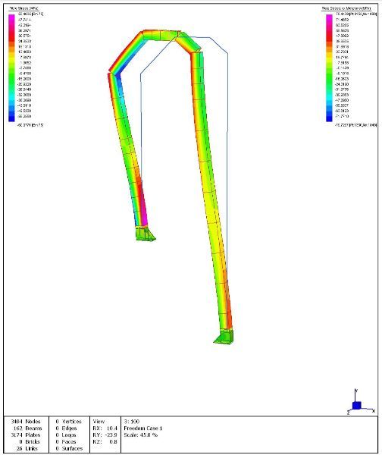Click the '0 Edges' entry
The width and height of the screenshot is (382, 455).
[66, 428]
